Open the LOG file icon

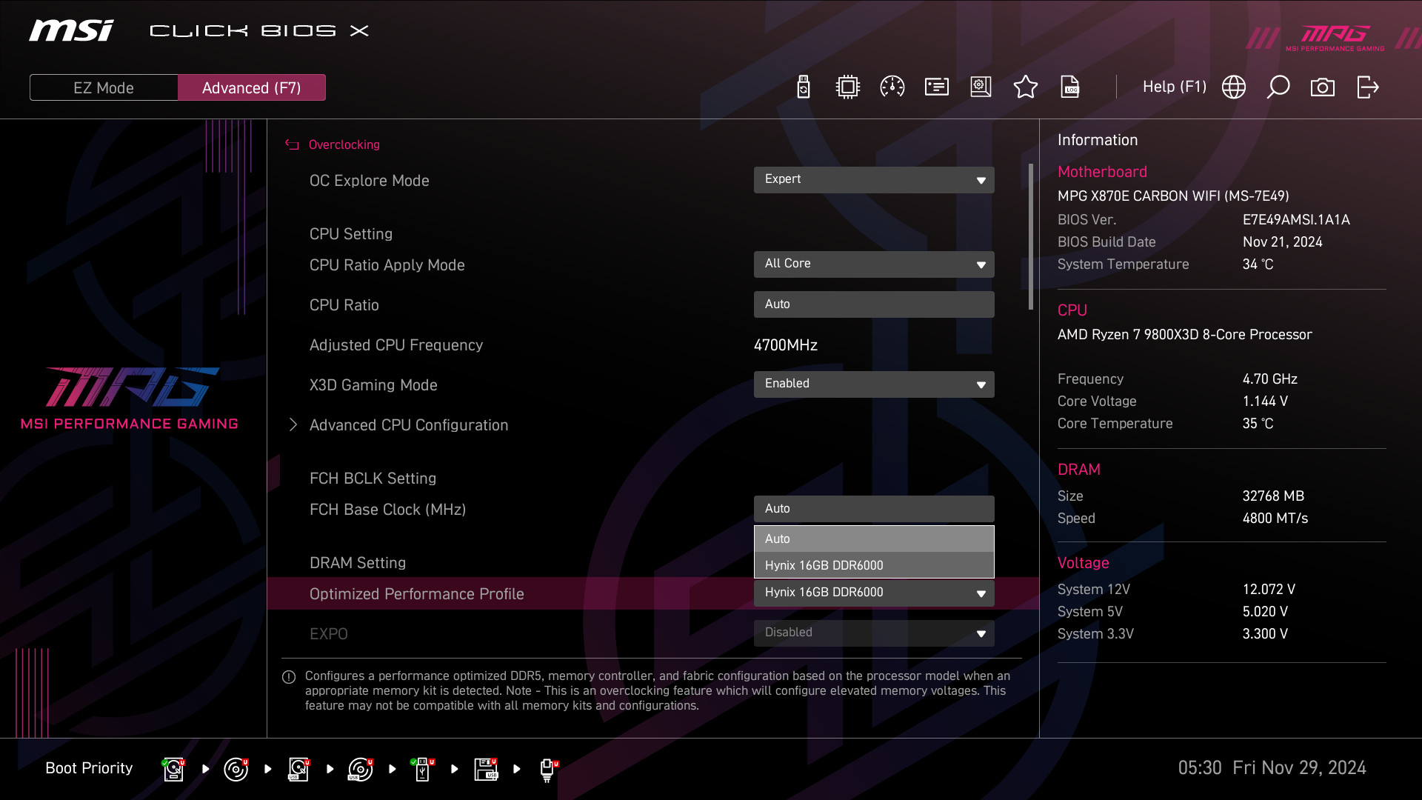click(x=1070, y=87)
